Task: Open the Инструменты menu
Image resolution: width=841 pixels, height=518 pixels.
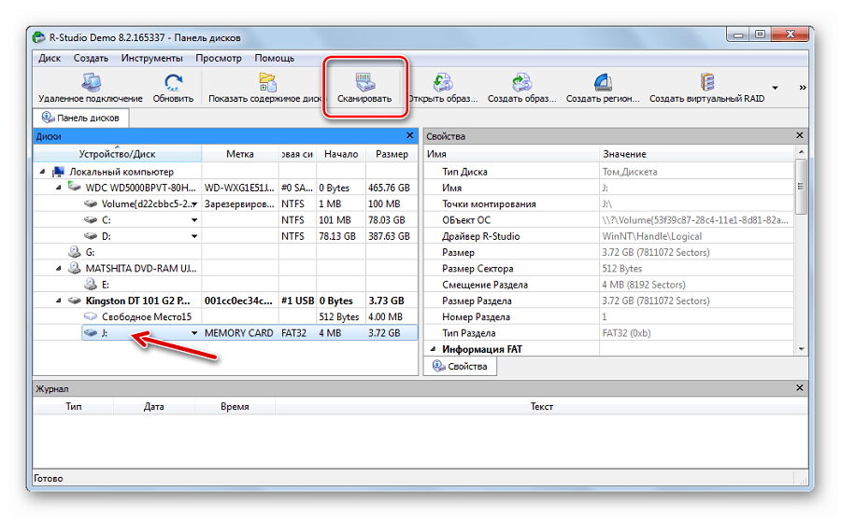Action: tap(150, 58)
